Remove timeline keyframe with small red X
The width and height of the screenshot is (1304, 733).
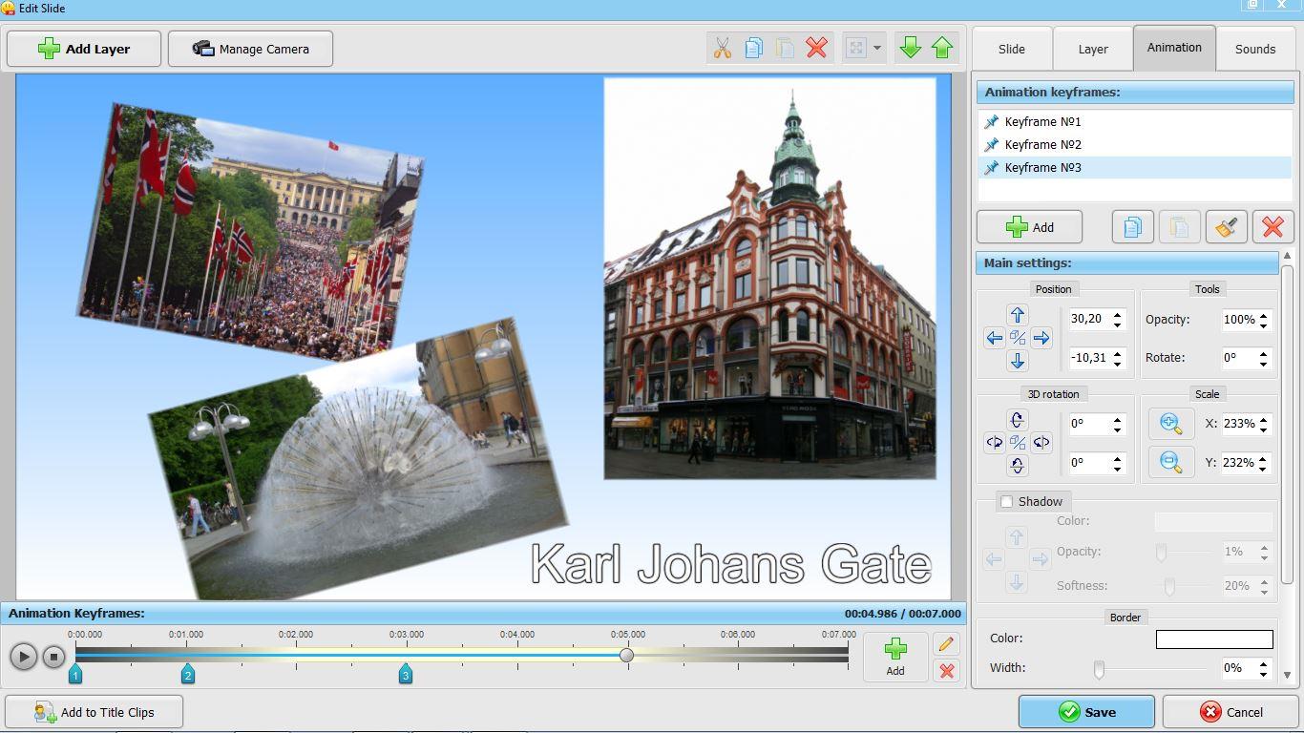(946, 671)
